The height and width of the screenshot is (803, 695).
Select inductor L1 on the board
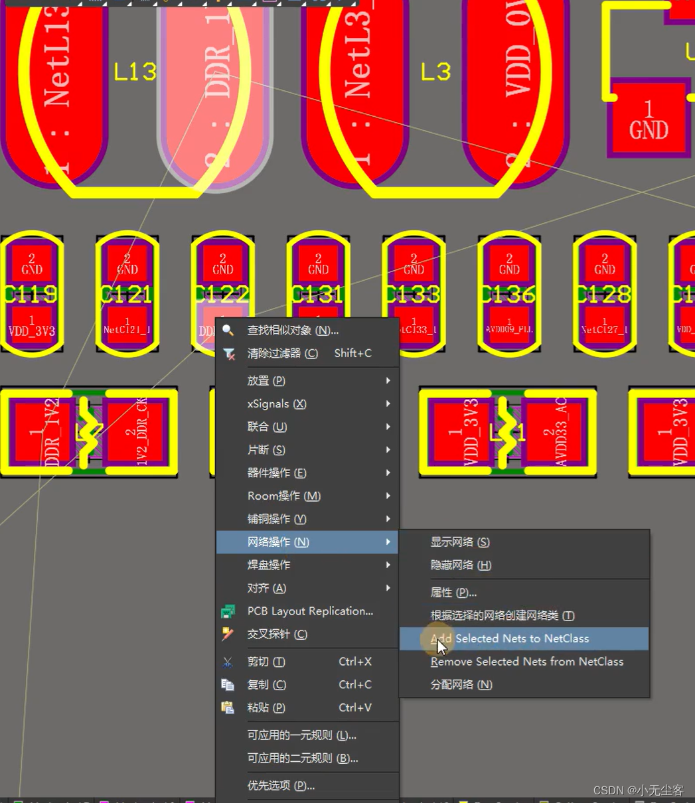[x=506, y=431]
